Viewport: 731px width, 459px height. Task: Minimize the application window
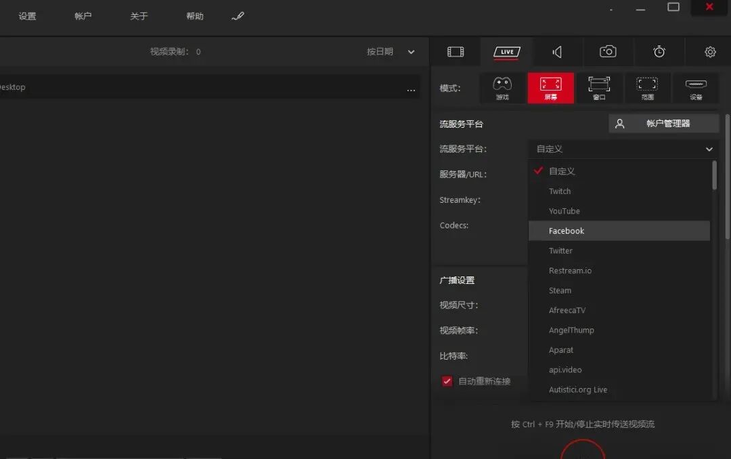click(x=640, y=9)
